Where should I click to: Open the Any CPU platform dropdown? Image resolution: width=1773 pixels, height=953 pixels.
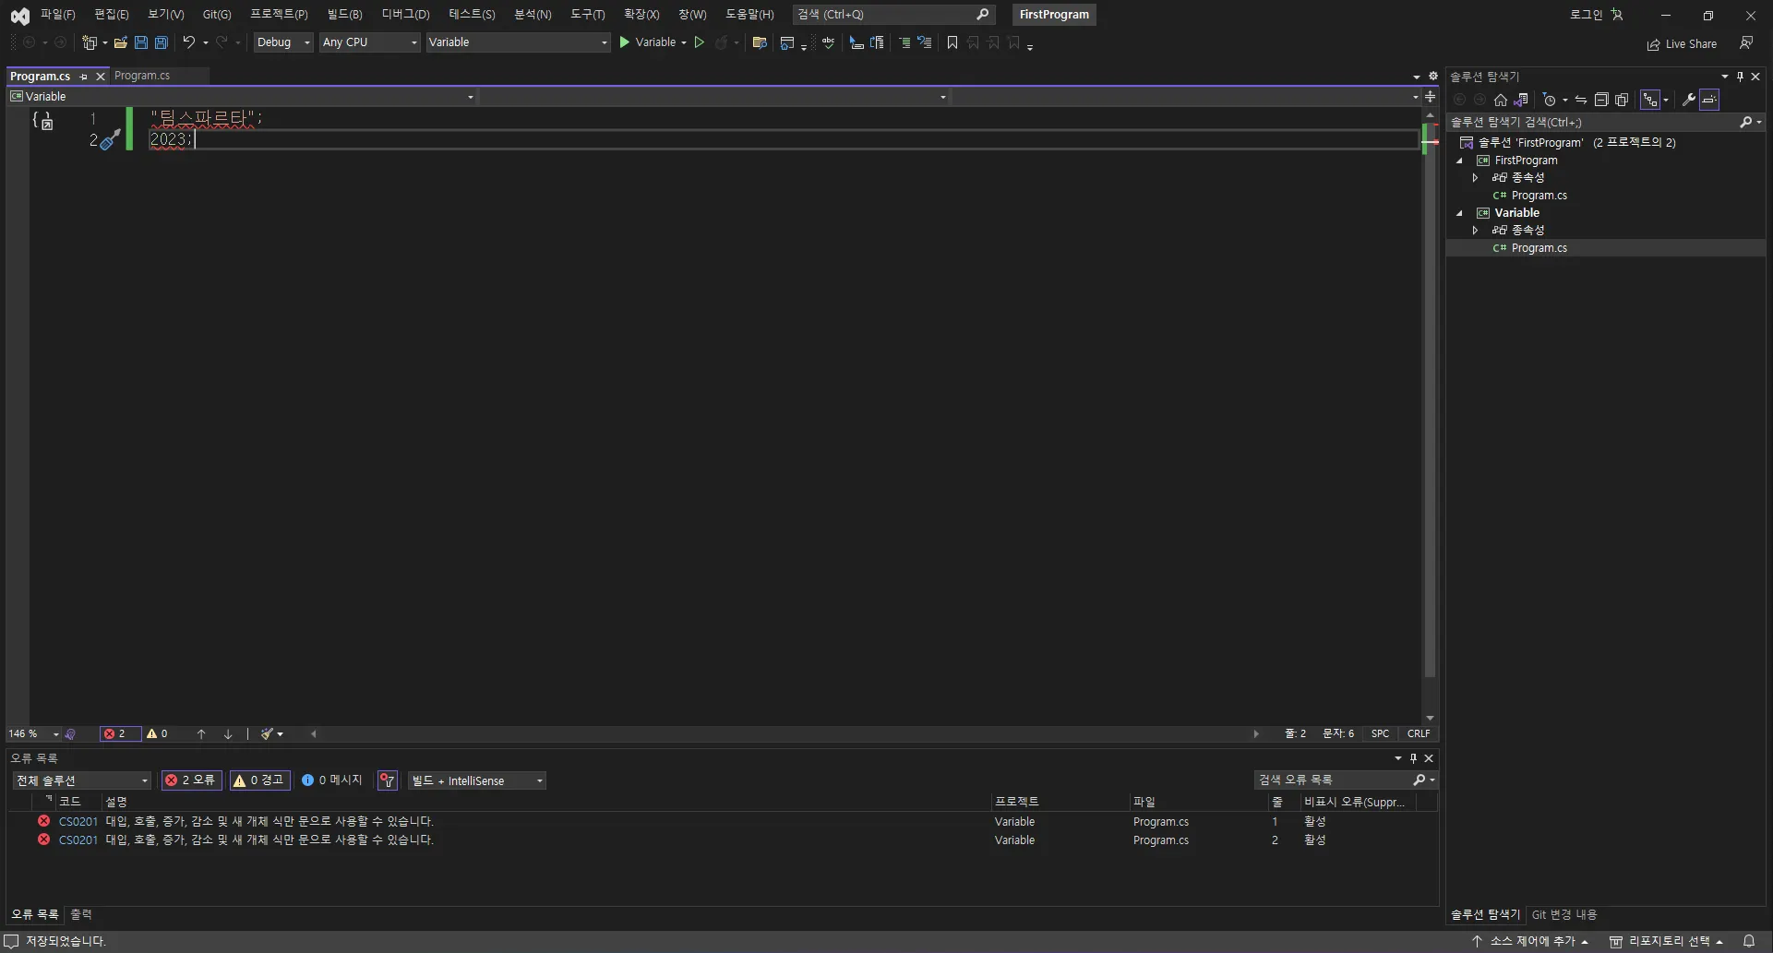[369, 42]
